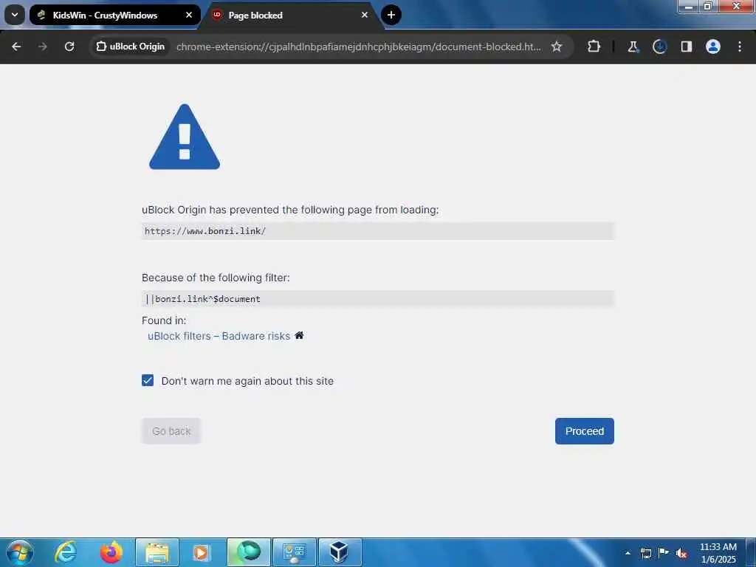Image resolution: width=756 pixels, height=567 pixels.
Task: Open the tab search dropdown arrow
Action: [x=15, y=15]
